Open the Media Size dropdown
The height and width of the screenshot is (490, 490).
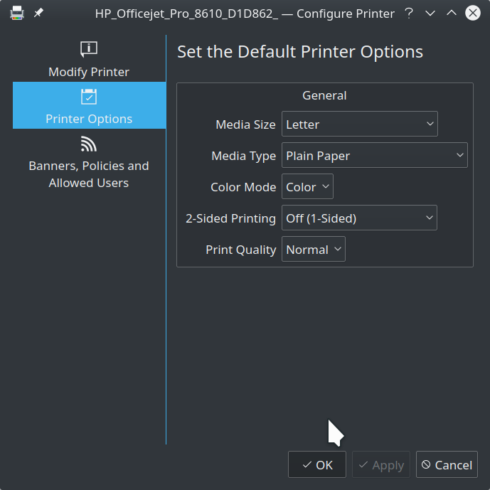360,124
